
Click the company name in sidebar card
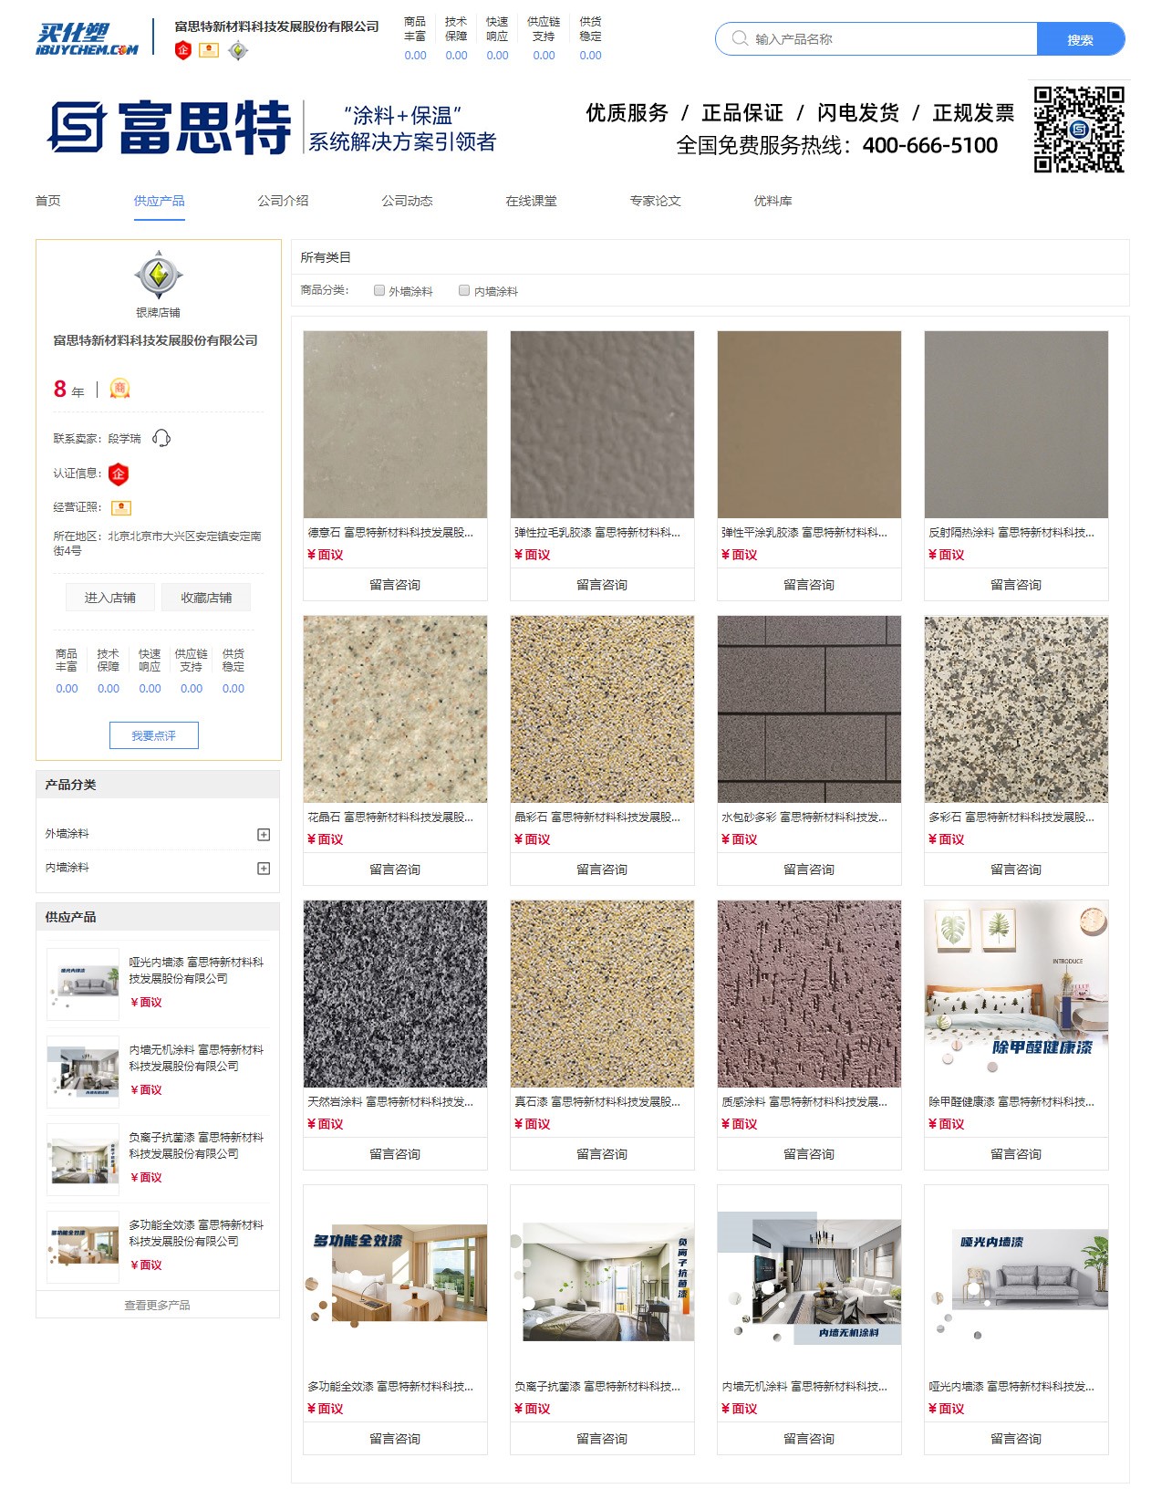[x=155, y=340]
